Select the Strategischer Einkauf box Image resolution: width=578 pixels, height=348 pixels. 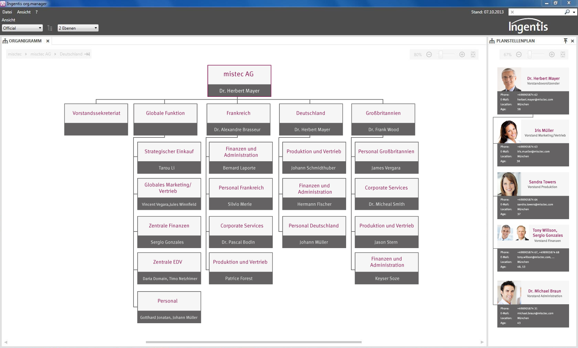pyautogui.click(x=169, y=158)
